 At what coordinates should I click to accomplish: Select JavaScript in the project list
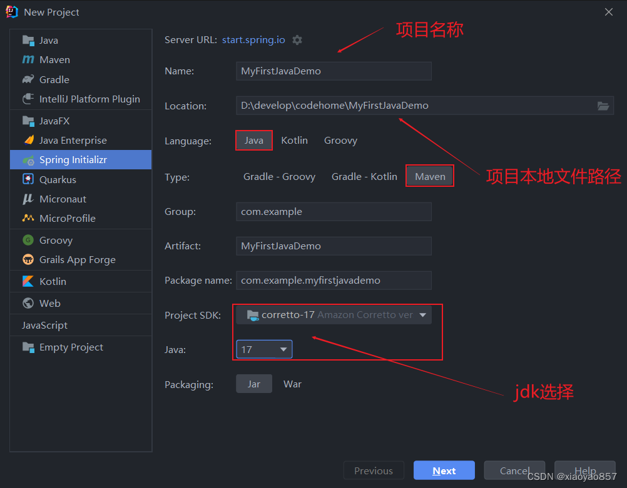point(81,325)
